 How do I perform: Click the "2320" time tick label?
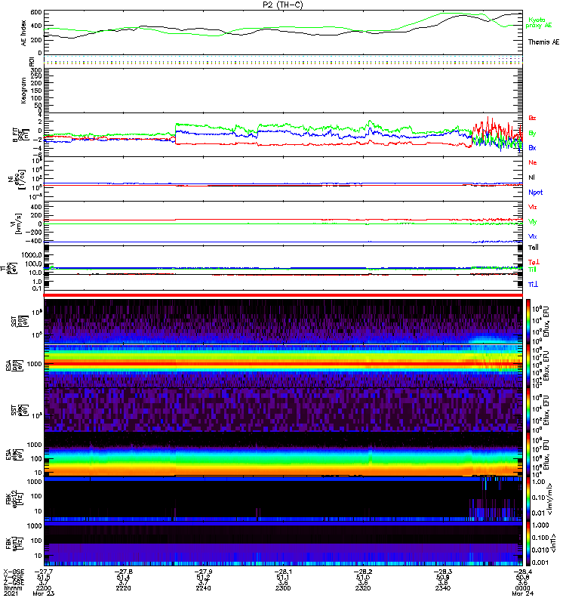point(363,588)
